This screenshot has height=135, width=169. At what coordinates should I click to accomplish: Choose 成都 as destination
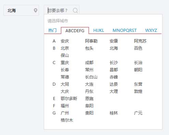(x=89, y=63)
